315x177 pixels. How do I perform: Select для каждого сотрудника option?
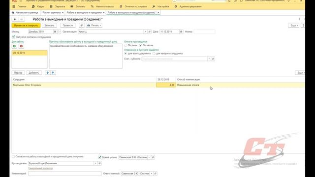pos(154,54)
